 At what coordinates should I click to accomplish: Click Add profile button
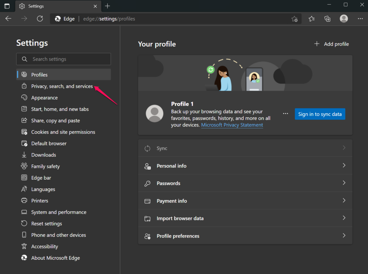click(x=331, y=44)
